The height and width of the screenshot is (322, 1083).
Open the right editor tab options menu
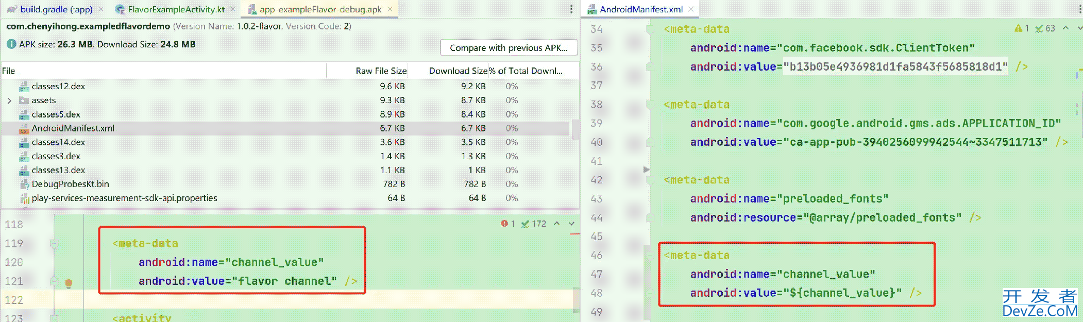pos(1079,9)
